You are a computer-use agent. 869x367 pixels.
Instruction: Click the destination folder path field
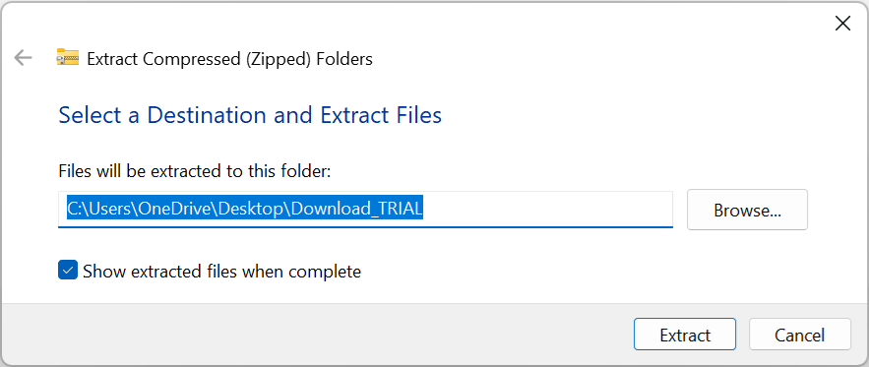tap(365, 209)
